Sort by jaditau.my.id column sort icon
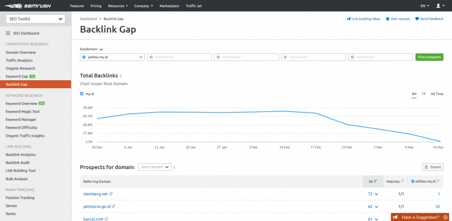The width and height of the screenshot is (452, 221). pyautogui.click(x=438, y=182)
